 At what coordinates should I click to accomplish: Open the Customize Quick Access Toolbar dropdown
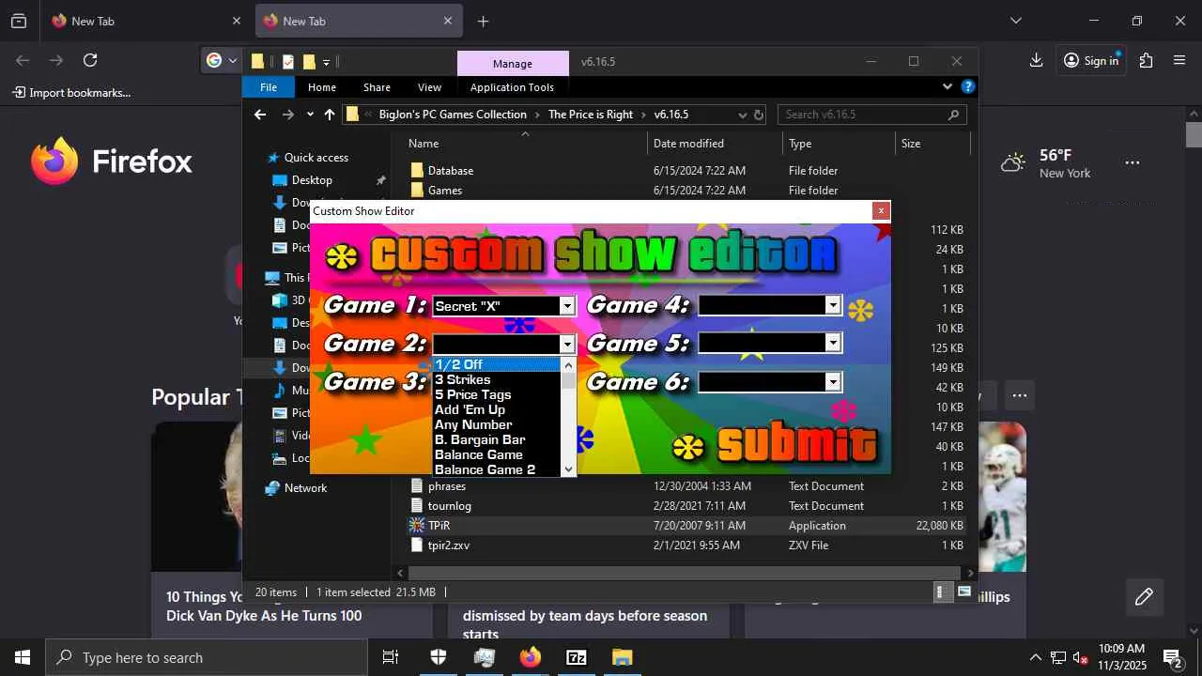(x=326, y=63)
